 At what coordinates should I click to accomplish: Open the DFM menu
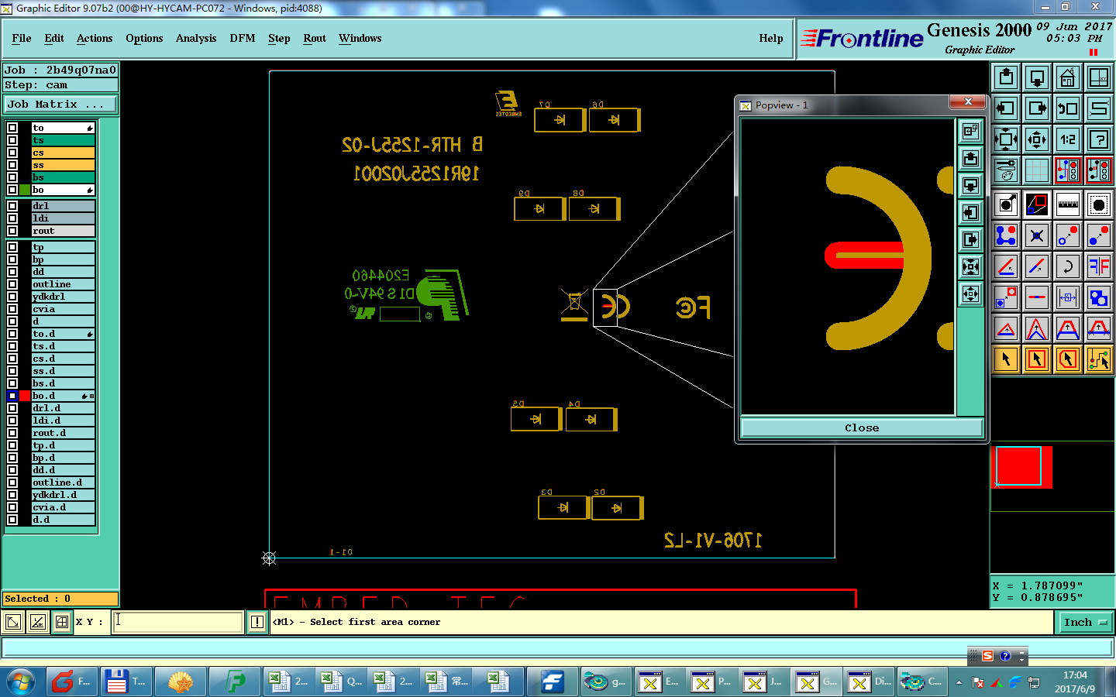tap(243, 38)
